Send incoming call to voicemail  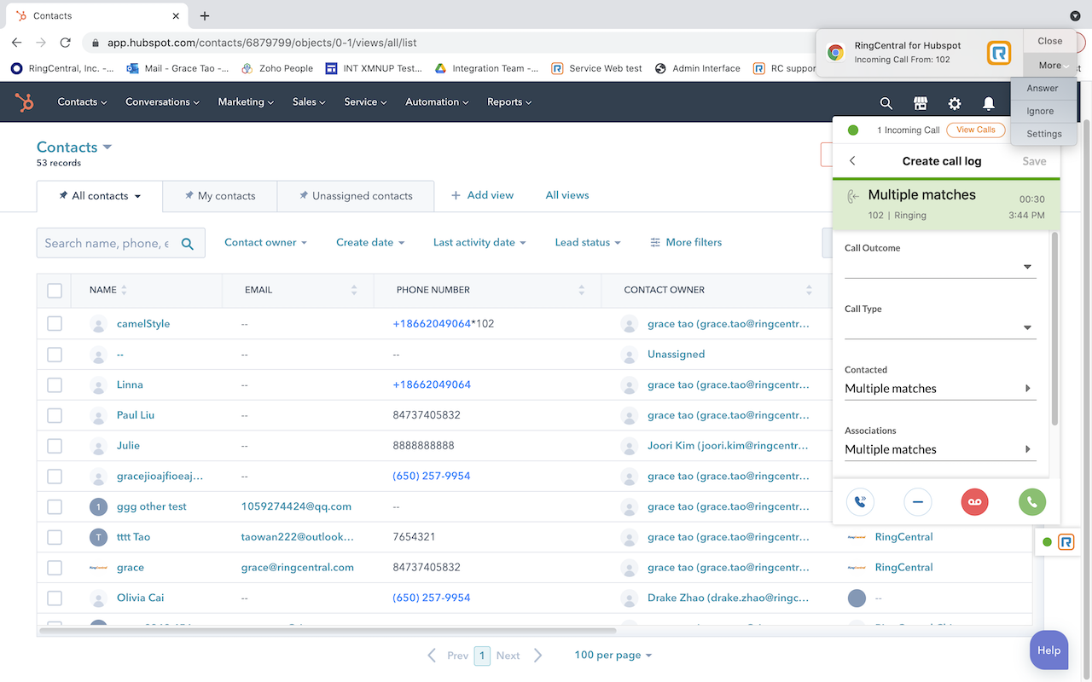[x=974, y=502]
